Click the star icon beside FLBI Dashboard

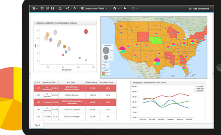click(x=190, y=9)
